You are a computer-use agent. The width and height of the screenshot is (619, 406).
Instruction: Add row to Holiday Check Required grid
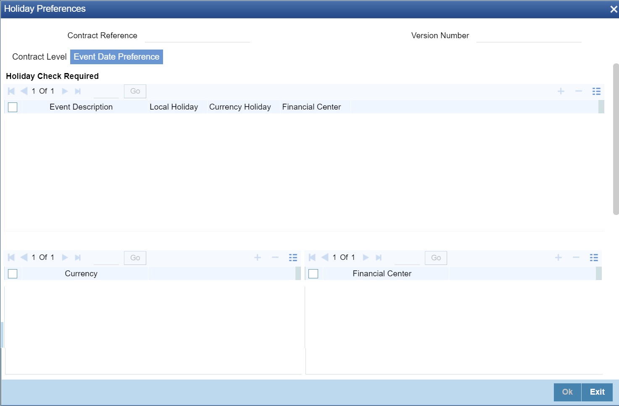coord(561,91)
